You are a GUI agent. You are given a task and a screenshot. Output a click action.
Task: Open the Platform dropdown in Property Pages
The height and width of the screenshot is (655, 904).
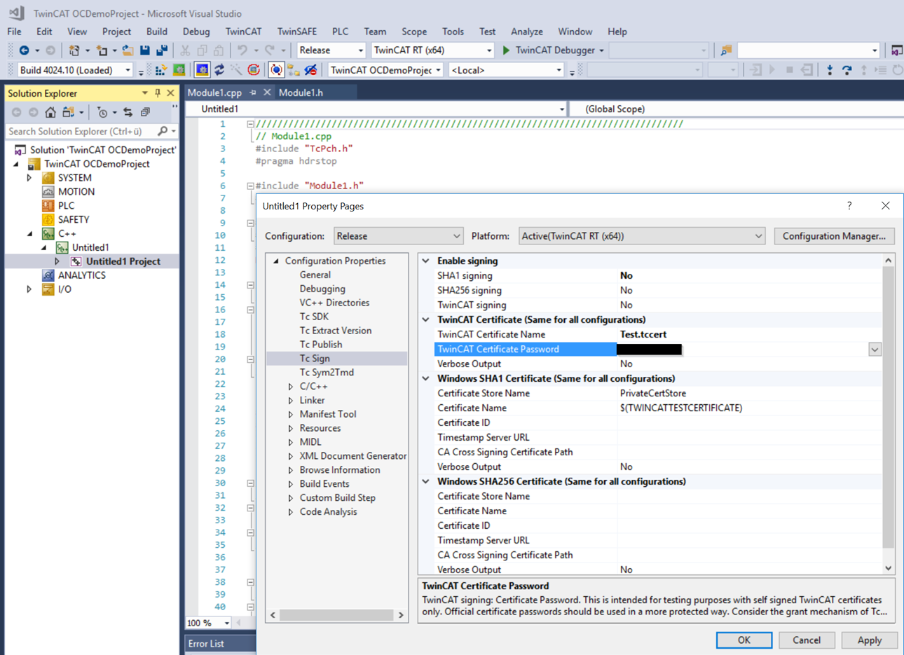(641, 236)
